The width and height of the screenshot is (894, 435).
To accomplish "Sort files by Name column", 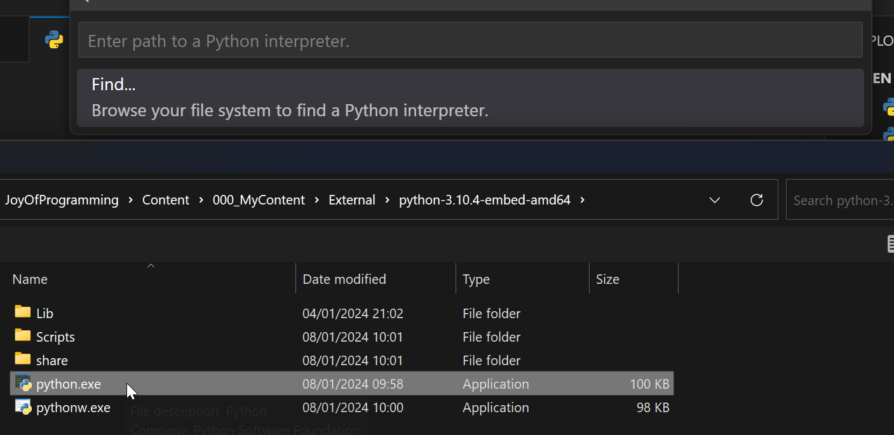I will tap(30, 279).
